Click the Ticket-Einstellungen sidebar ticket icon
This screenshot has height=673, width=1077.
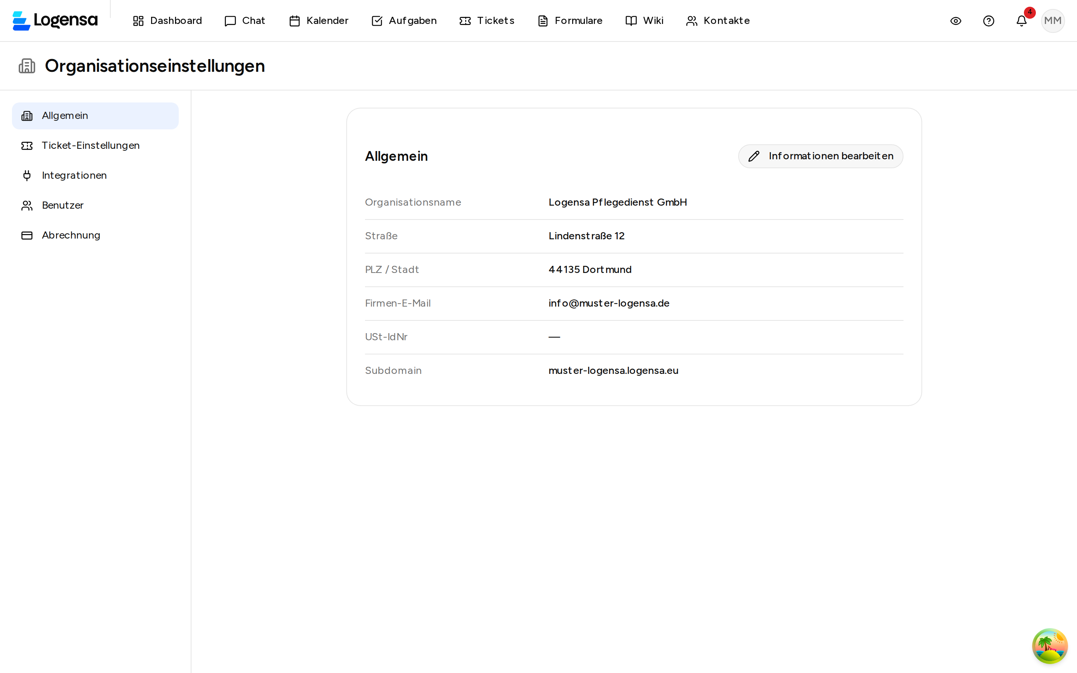27,145
